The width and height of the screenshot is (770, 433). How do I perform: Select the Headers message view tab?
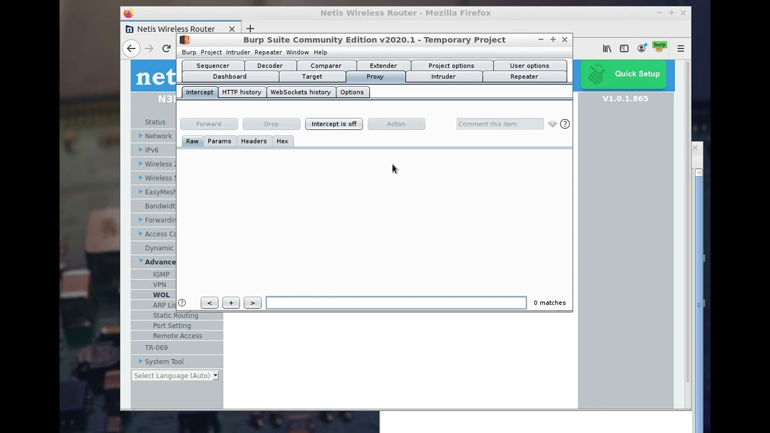point(253,141)
